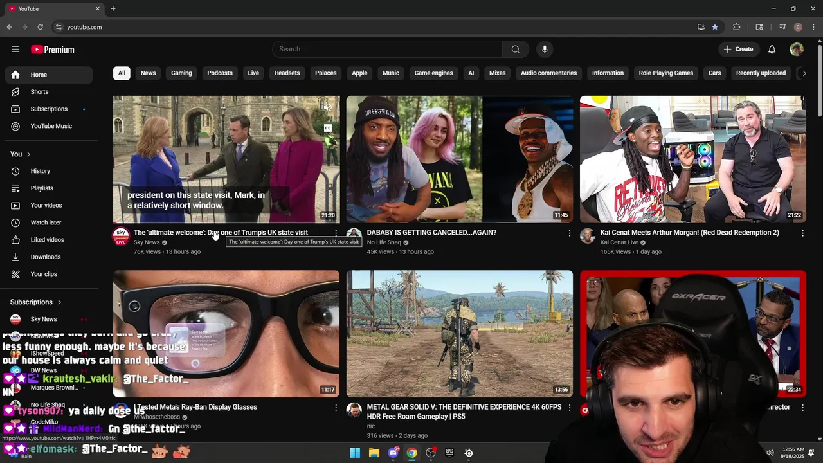Go to Home in sidebar
This screenshot has height=463, width=823.
point(49,75)
